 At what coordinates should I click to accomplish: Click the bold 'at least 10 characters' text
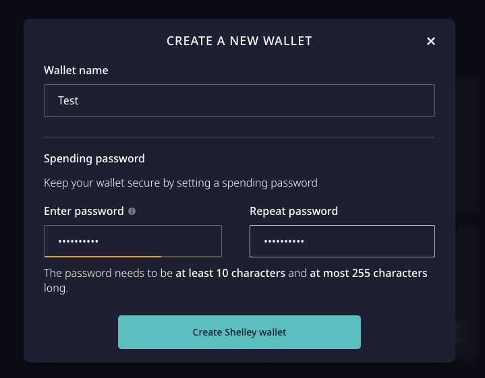click(x=231, y=273)
